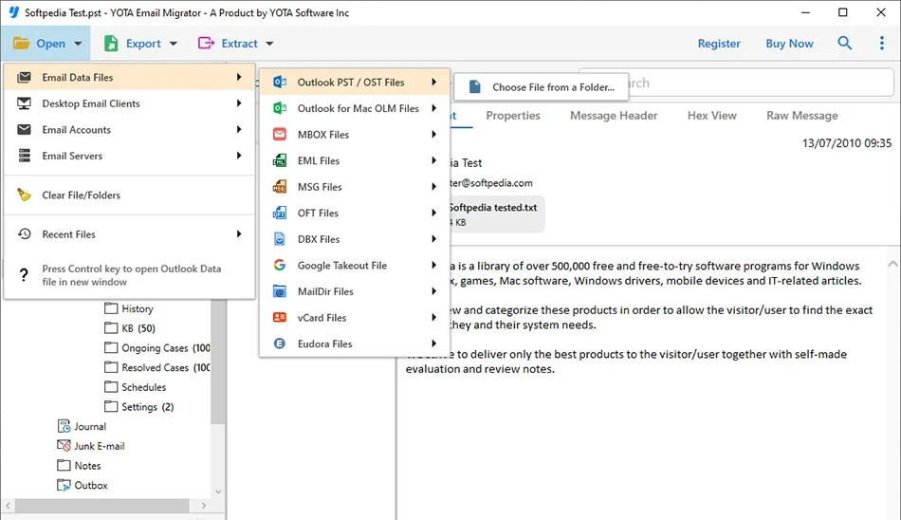Click the Google Takeout G icon
This screenshot has height=520, width=901.
[280, 265]
